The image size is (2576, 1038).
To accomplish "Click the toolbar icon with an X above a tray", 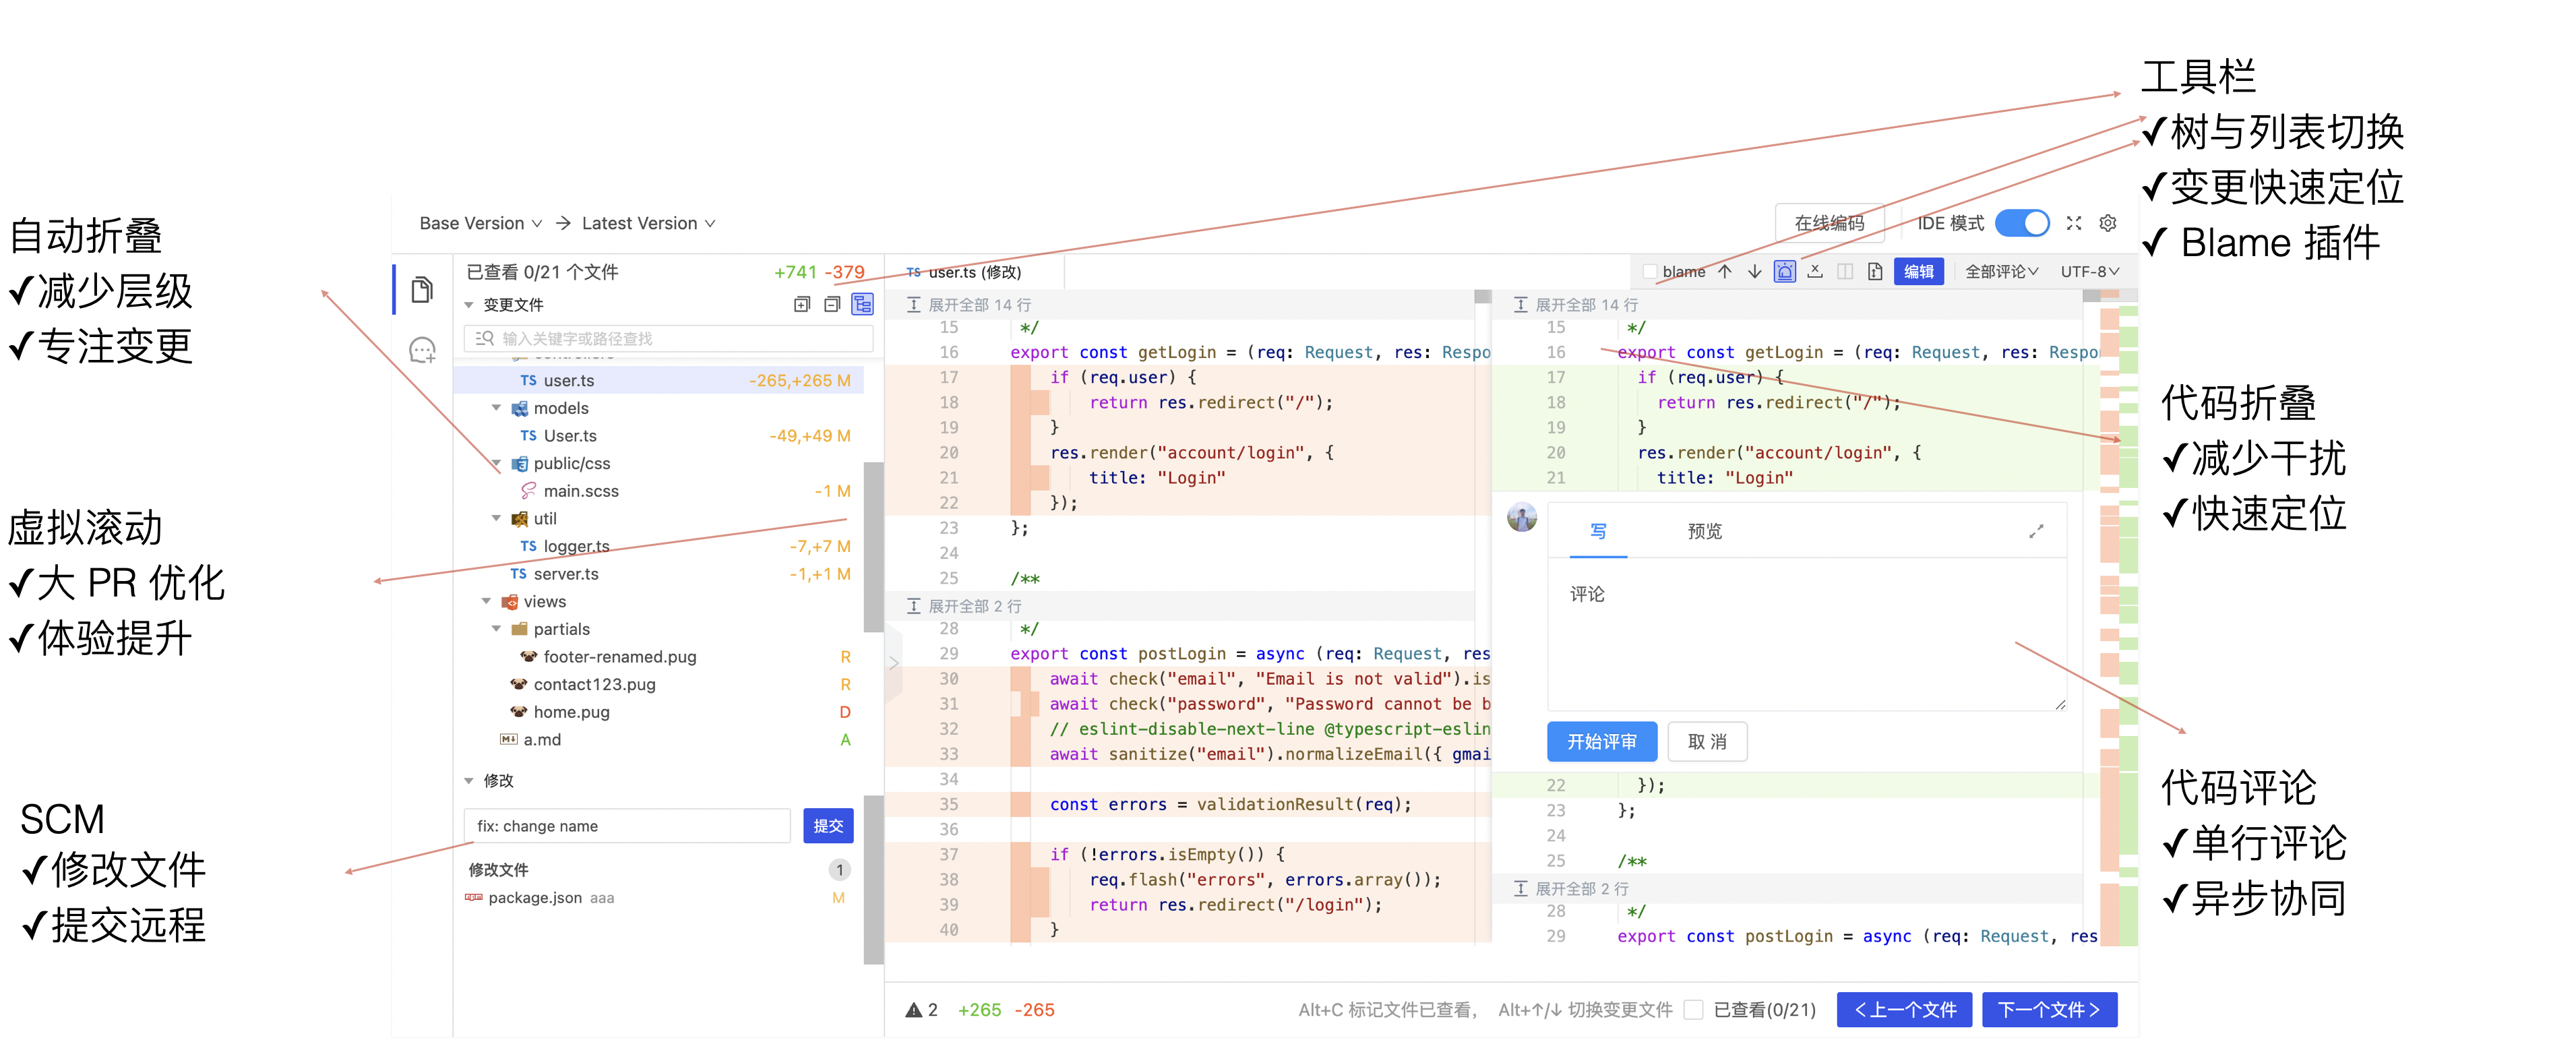I will 1815,271.
